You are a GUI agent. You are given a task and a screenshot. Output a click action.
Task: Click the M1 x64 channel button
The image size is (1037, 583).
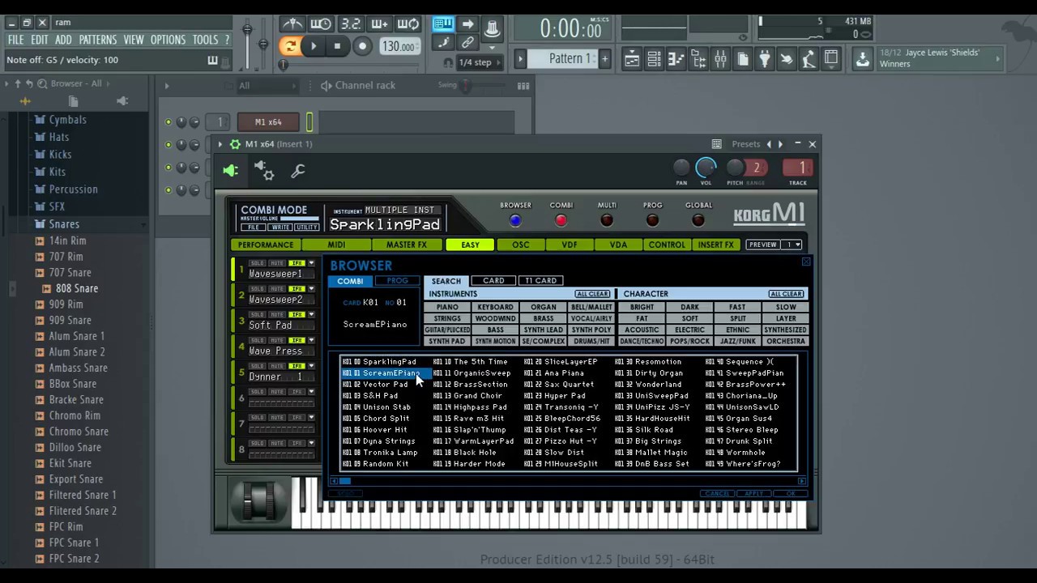pos(268,122)
